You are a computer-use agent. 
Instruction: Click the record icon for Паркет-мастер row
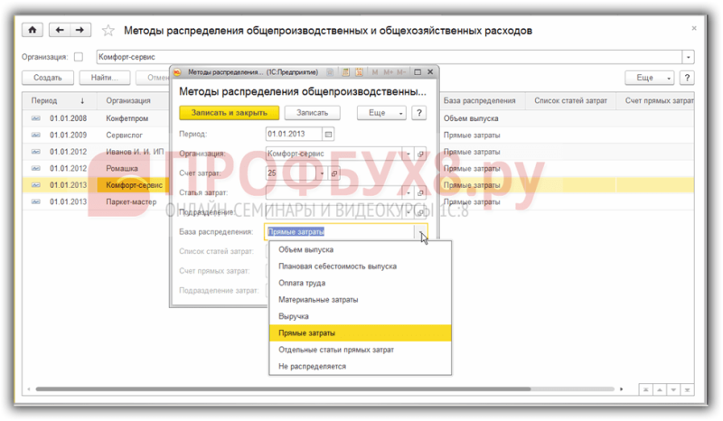[x=36, y=201]
